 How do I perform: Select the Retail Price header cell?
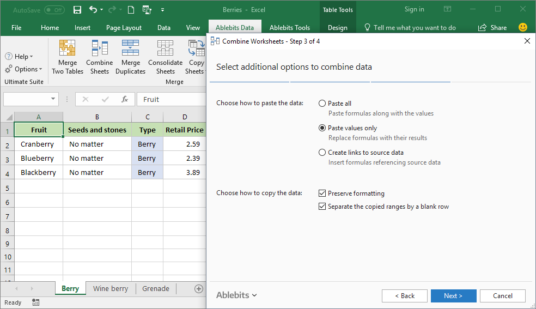pos(185,130)
